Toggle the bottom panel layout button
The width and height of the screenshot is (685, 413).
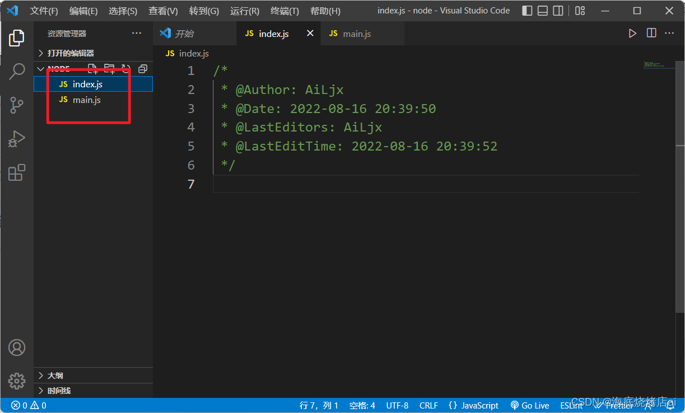pyautogui.click(x=542, y=11)
